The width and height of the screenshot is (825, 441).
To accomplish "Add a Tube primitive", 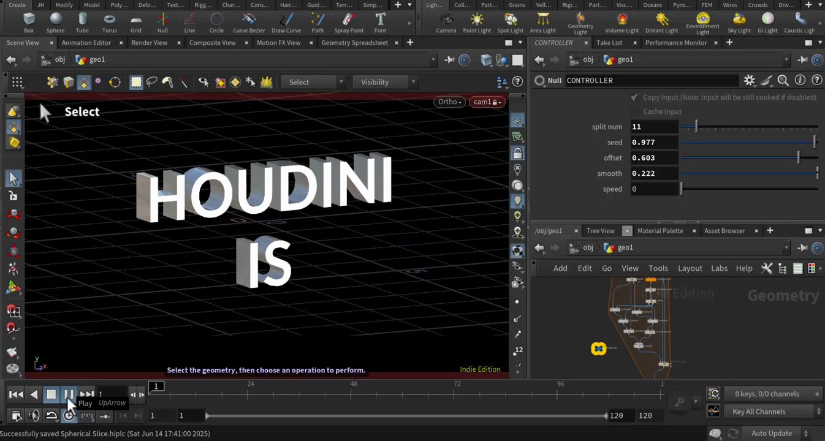I will [x=82, y=23].
